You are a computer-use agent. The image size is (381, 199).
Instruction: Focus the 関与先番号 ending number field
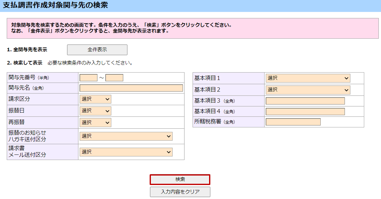(x=114, y=78)
